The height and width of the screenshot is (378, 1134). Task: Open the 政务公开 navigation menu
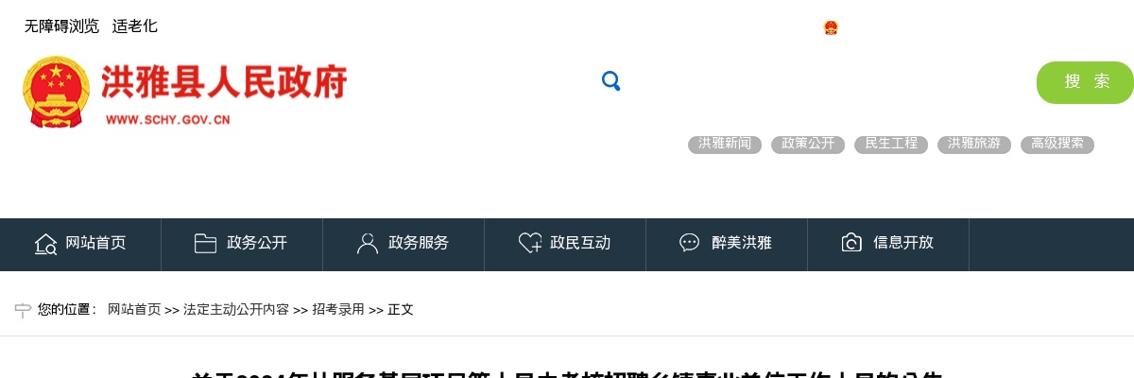(242, 244)
